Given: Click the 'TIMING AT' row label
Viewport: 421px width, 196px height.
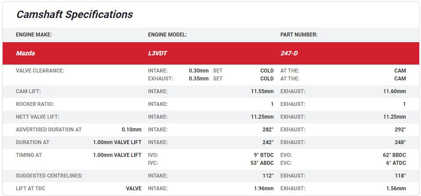Looking at the screenshot, I should (29, 155).
